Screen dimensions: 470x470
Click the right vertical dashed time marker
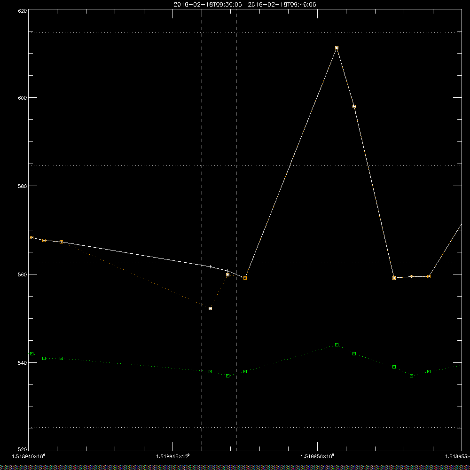[x=236, y=230]
